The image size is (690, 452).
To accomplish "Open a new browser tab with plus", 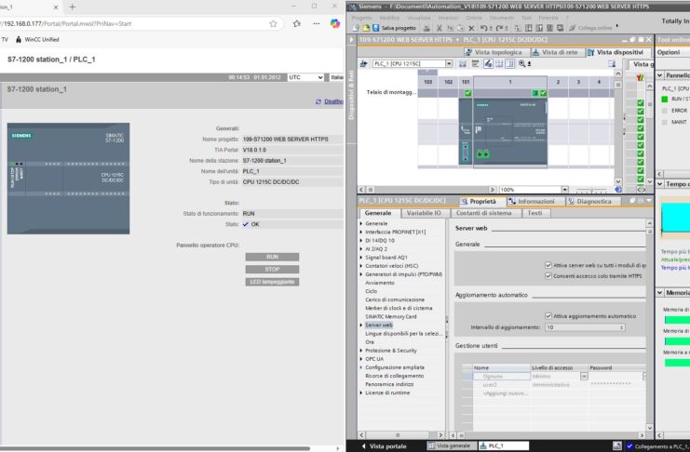I will pyautogui.click(x=73, y=7).
